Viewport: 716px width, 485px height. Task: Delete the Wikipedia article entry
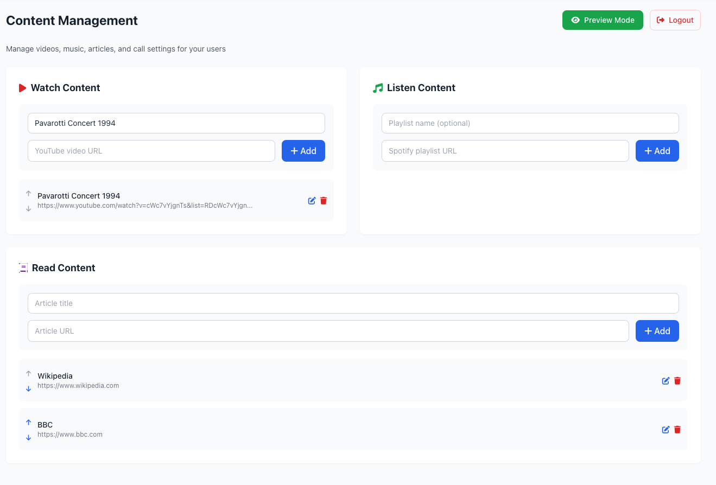pos(677,381)
